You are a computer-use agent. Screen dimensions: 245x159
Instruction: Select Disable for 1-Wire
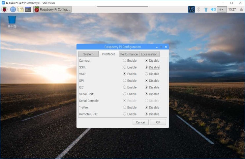pyautogui.click(x=152, y=108)
